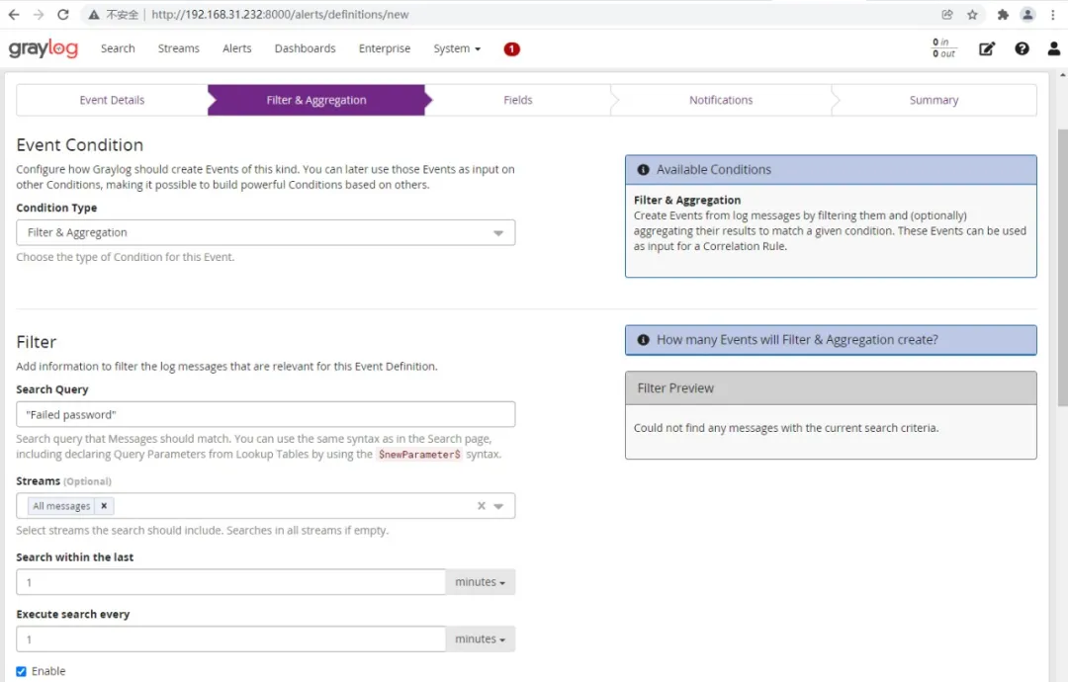Switch to the Notifications step tab

tap(721, 100)
